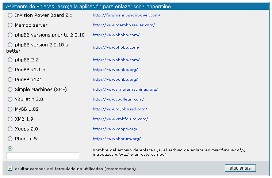Choose PunBB v1.1.5 radio option
The width and height of the screenshot is (272, 178).
coord(10,69)
